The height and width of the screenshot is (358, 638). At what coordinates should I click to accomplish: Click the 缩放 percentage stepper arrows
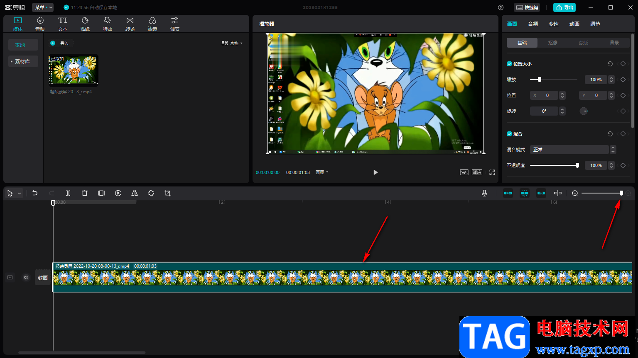[x=611, y=80]
